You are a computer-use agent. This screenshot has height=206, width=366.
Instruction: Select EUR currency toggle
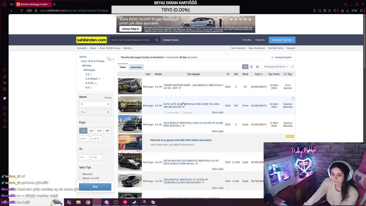pos(99,130)
